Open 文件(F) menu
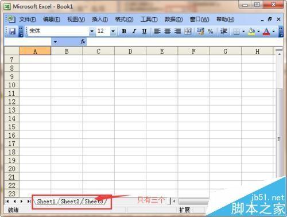This screenshot has height=217, width=287. point(28,20)
